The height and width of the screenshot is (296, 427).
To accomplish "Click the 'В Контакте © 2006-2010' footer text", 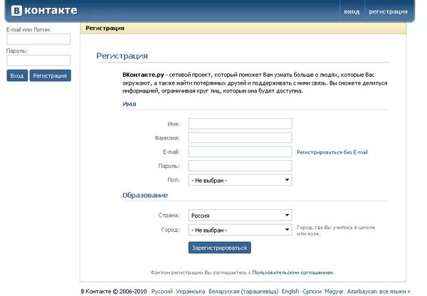I will 114,291.
